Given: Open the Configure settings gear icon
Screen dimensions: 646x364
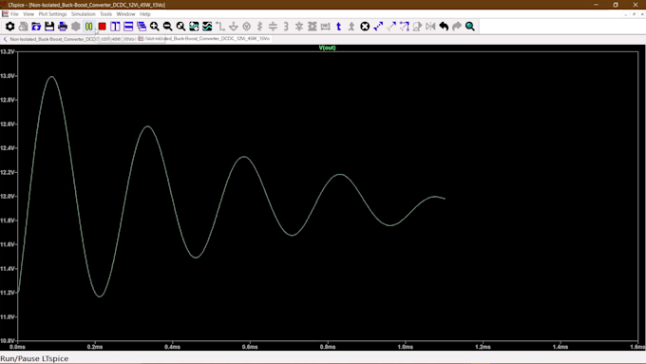Looking at the screenshot, I should (9, 27).
